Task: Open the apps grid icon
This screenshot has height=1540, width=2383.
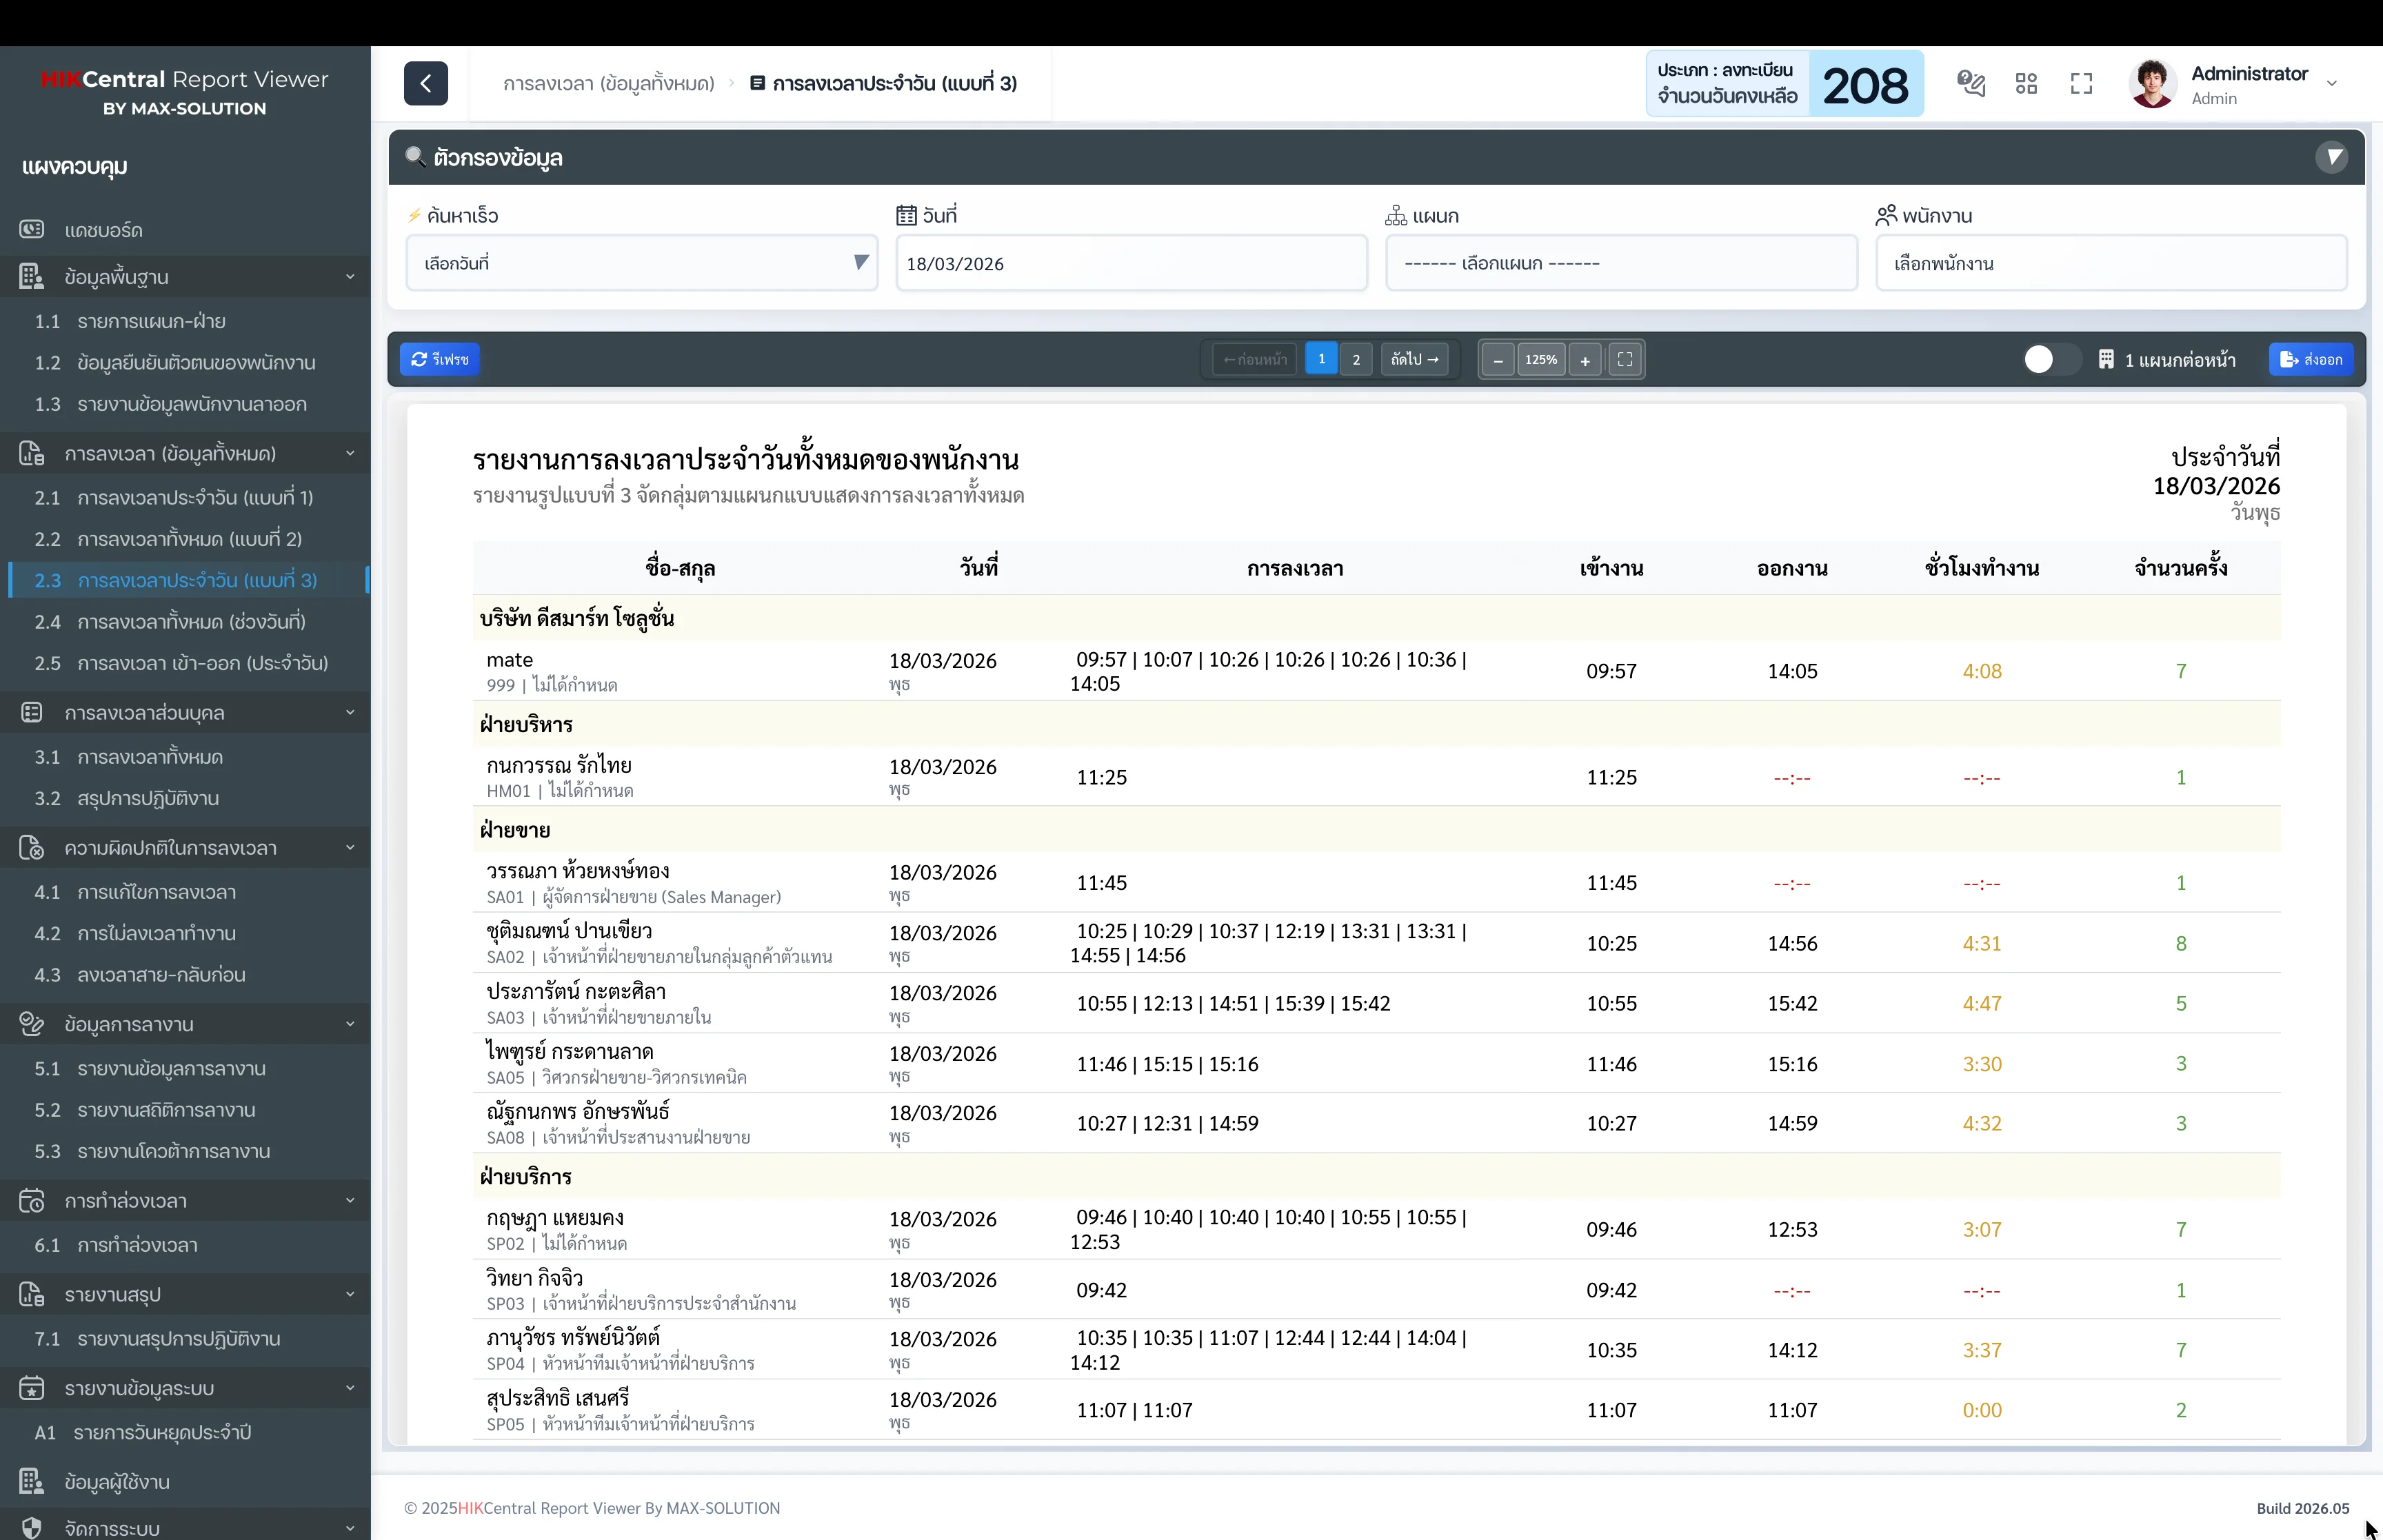Action: click(2026, 83)
